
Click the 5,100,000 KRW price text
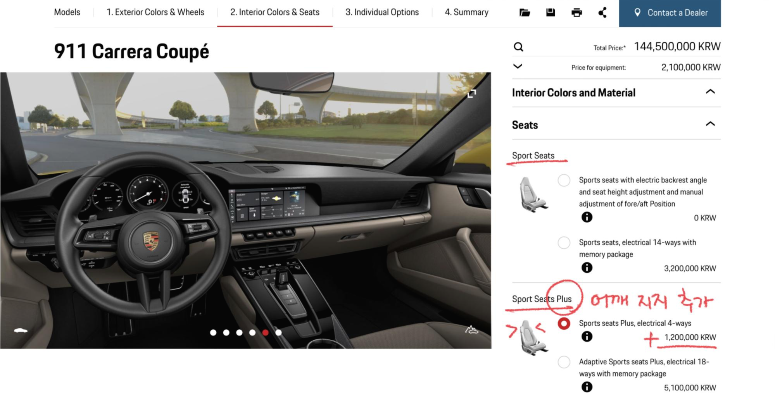[x=690, y=387]
